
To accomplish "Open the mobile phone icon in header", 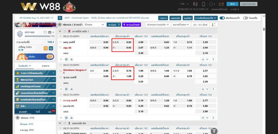I will (204, 4).
